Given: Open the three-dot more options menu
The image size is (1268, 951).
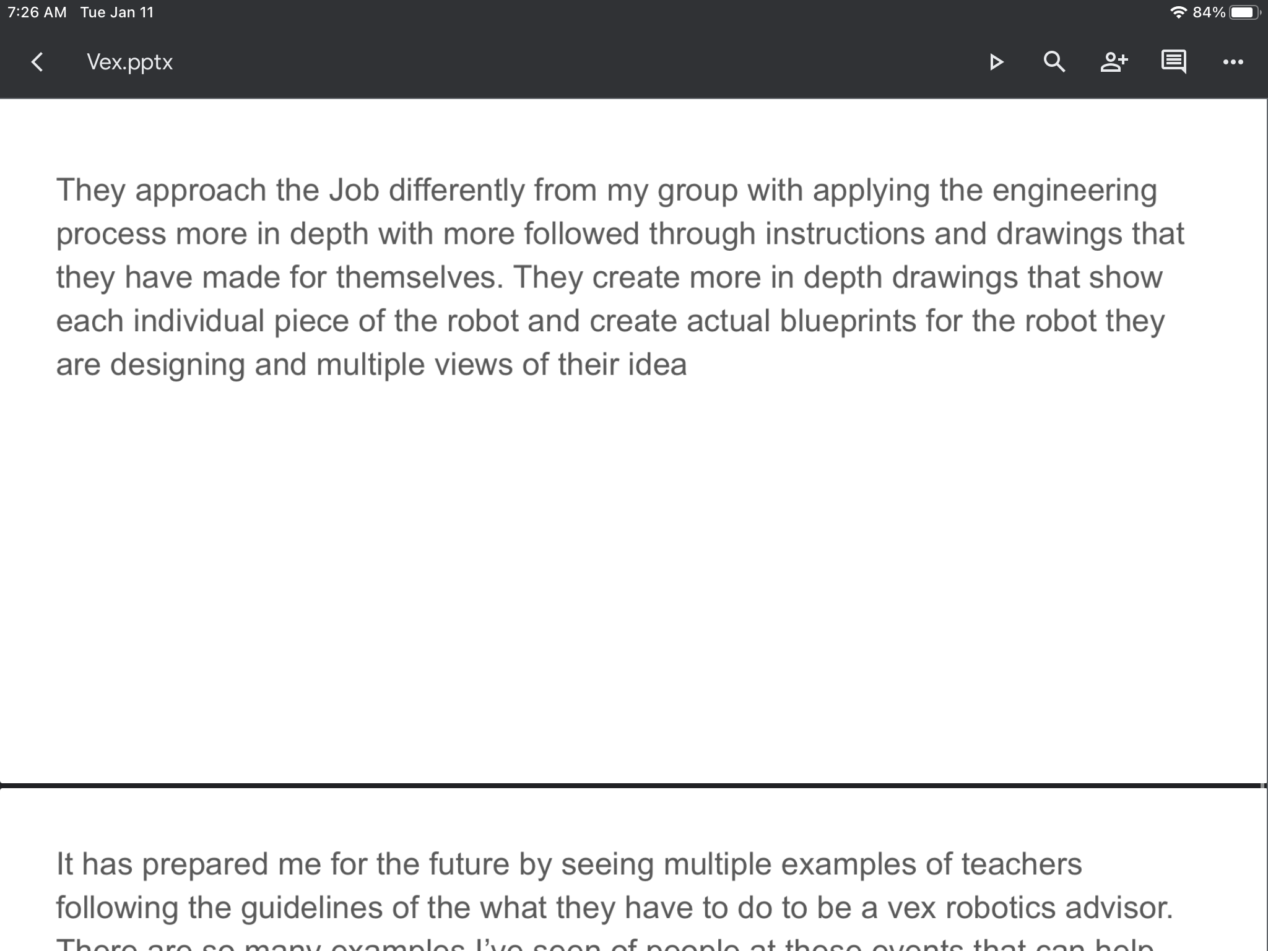Looking at the screenshot, I should [1233, 62].
